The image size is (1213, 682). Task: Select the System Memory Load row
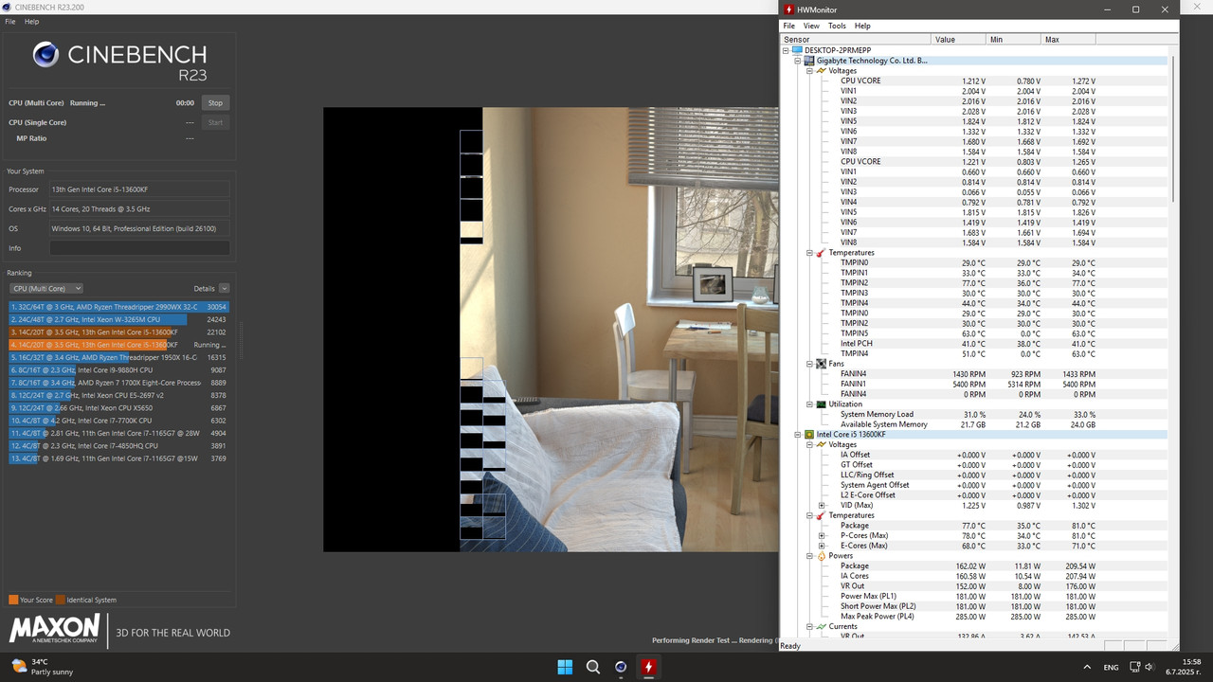point(974,415)
